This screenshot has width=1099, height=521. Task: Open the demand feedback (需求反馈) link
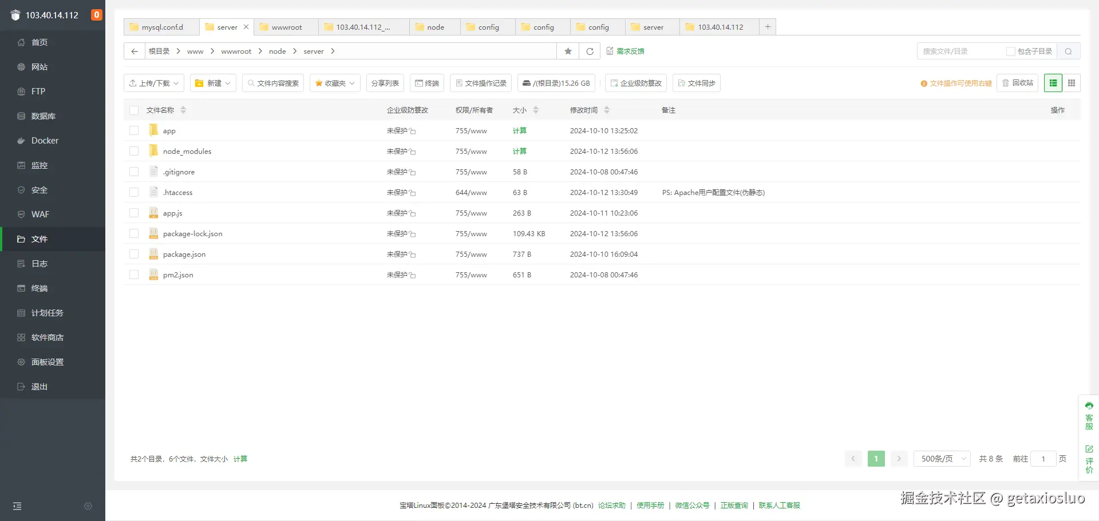point(626,51)
